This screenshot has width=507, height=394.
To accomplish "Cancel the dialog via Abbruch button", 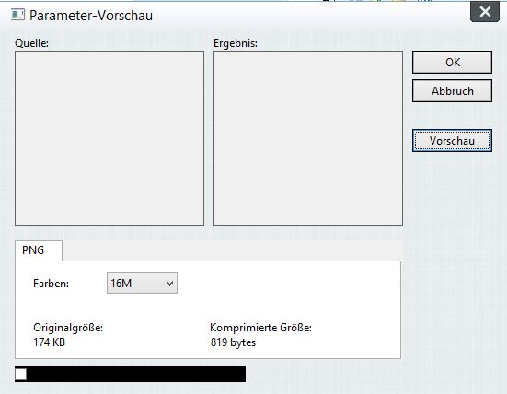I will (x=452, y=91).
